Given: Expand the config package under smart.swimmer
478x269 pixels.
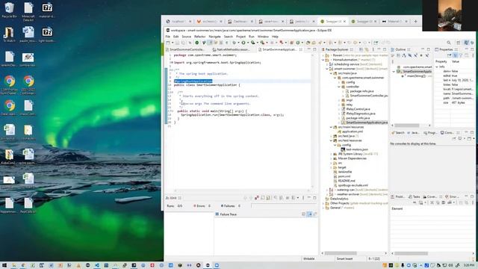Looking at the screenshot, I should pos(339,82).
